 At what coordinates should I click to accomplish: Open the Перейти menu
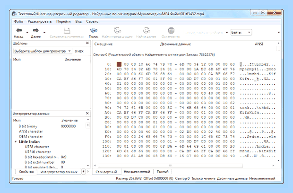[x=63, y=21]
